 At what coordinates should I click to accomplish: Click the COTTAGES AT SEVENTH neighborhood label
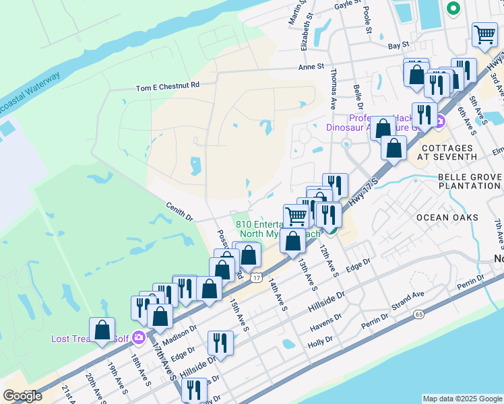[x=447, y=153]
